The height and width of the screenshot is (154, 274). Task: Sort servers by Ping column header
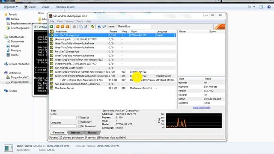coord(125,31)
